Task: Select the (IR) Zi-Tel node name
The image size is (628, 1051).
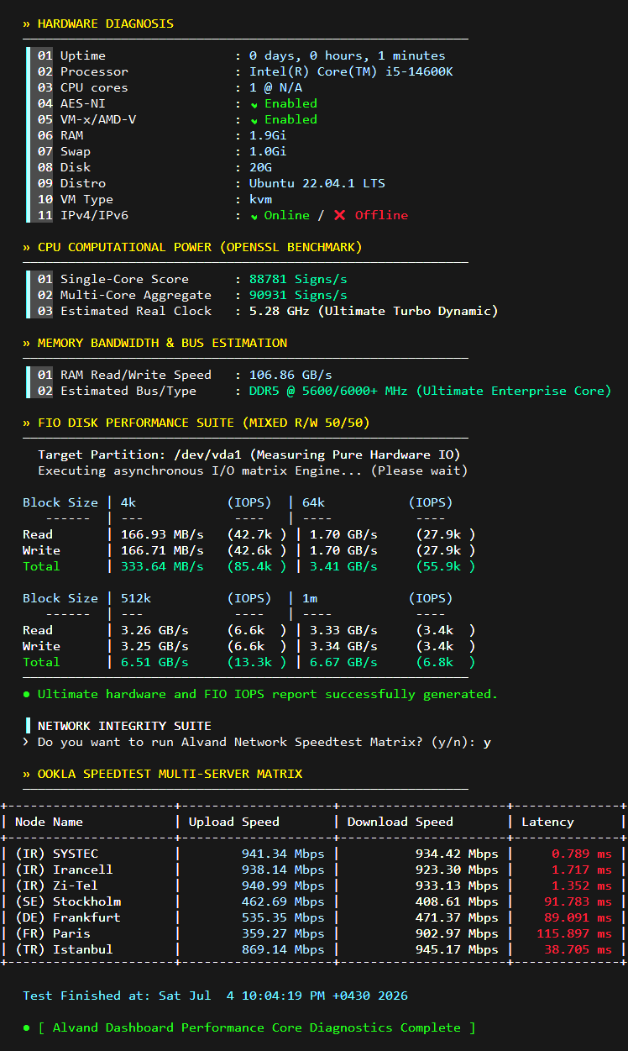Action: [56, 885]
